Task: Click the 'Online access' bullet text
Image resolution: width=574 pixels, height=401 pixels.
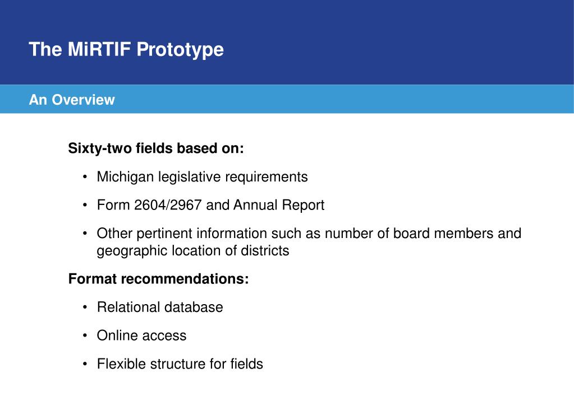Action: [141, 335]
